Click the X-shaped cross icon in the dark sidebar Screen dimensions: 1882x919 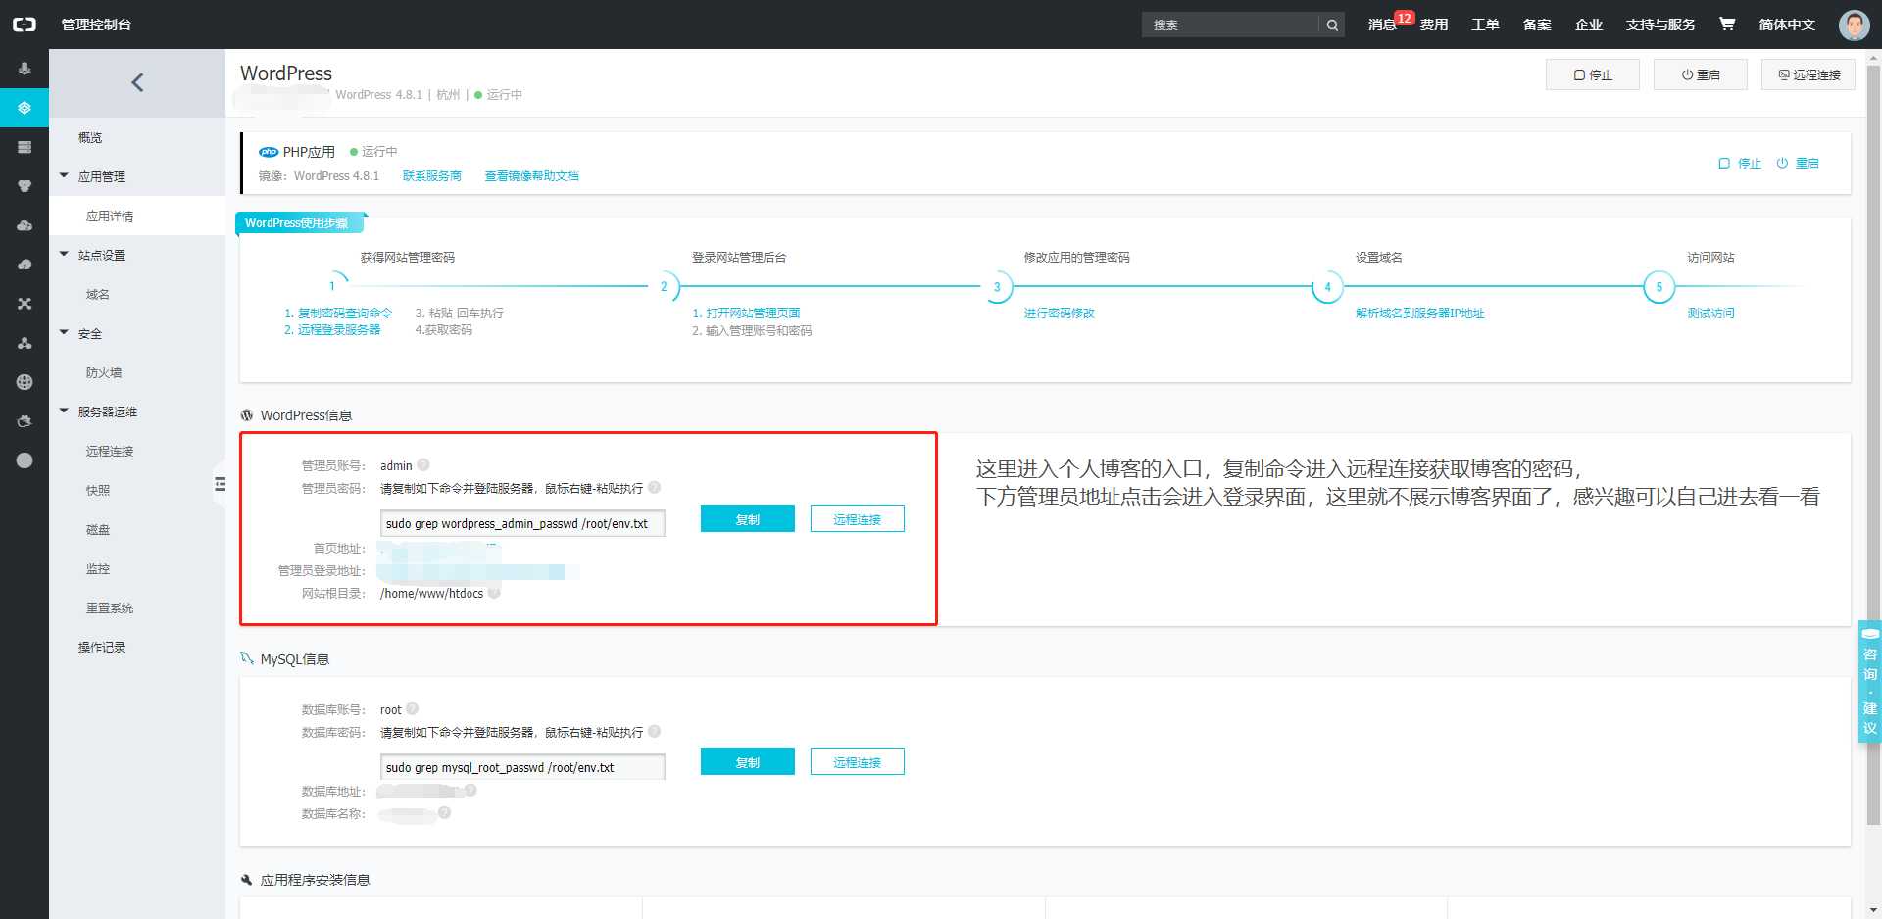click(x=25, y=304)
